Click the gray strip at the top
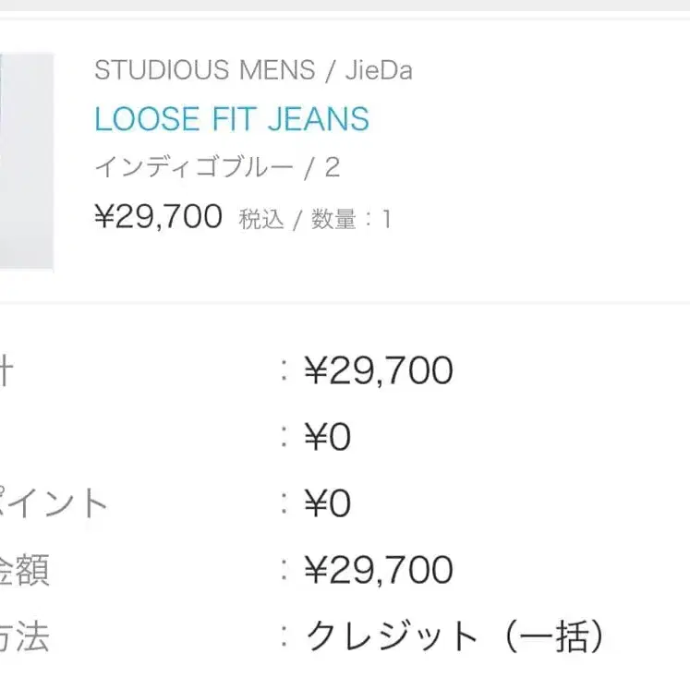 pyautogui.click(x=345, y=5)
